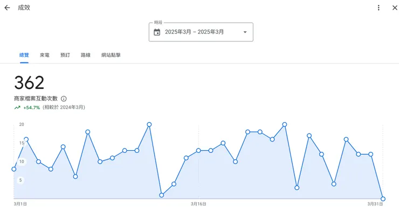Switch to the 預訂 tab
The height and width of the screenshot is (211, 399).
[65, 55]
